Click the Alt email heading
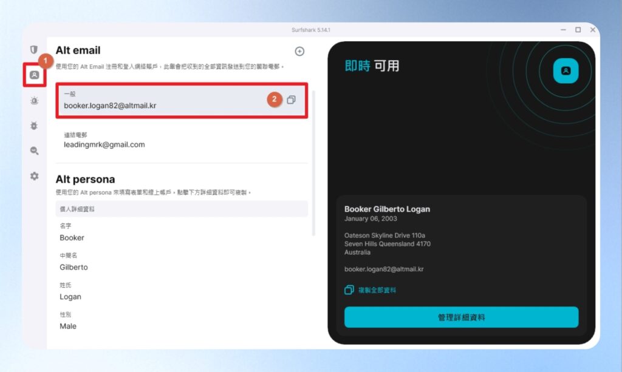Viewport: 622px width, 372px height. [78, 50]
